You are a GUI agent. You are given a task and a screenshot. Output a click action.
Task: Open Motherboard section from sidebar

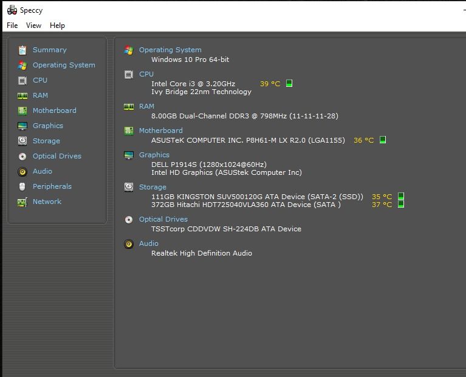click(55, 110)
